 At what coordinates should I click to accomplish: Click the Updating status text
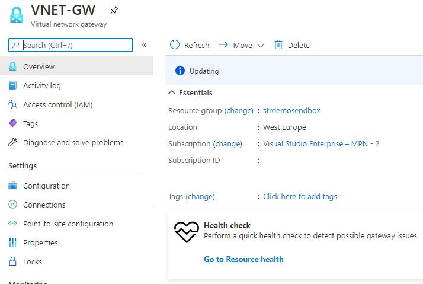tap(204, 71)
